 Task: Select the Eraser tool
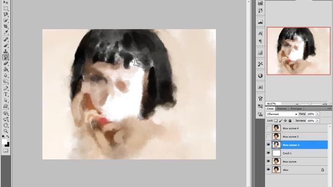[6, 63]
